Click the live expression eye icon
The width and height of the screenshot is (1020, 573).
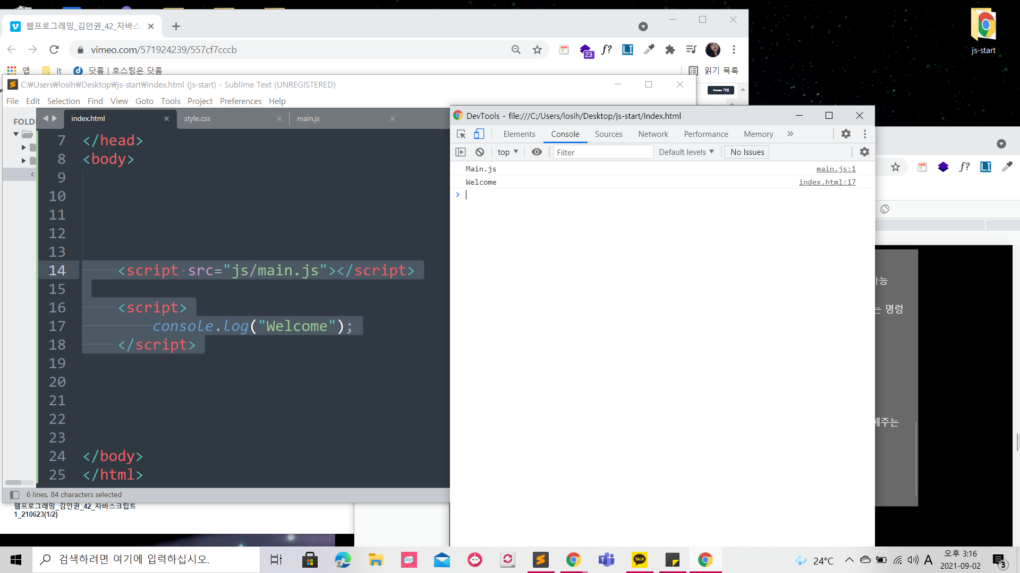point(537,152)
